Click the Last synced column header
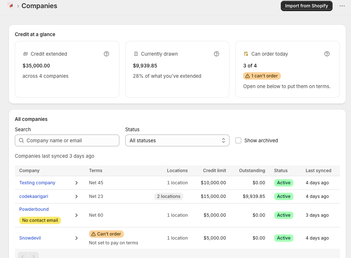The width and height of the screenshot is (351, 258). click(318, 171)
